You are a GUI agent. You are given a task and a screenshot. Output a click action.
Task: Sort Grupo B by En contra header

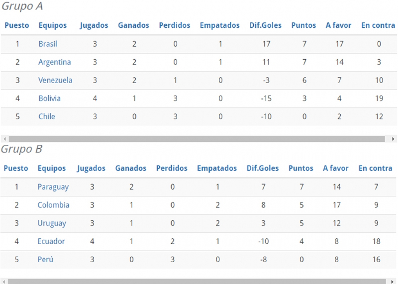click(x=375, y=168)
